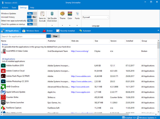This screenshot has width=160, height=119.
Task: Click the All Applications group header in list
Action: coord(8,59)
